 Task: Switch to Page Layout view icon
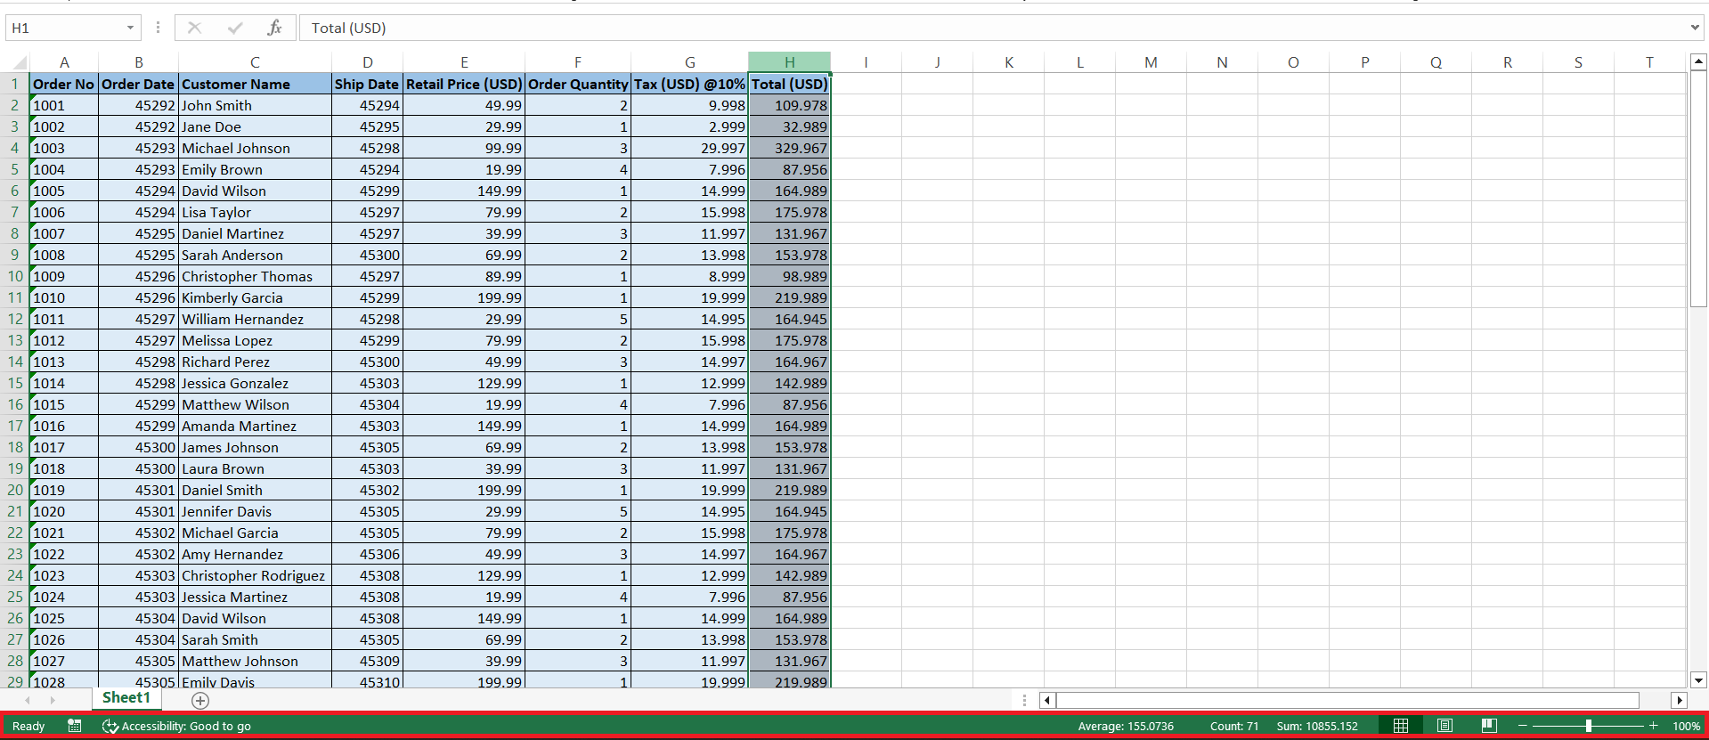1445,726
